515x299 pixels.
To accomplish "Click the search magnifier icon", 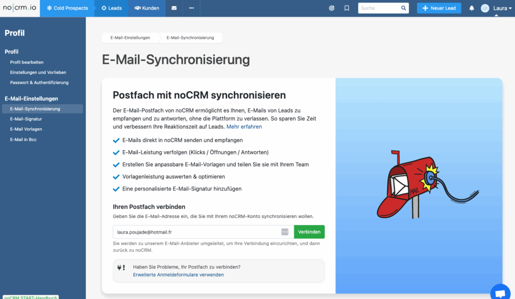I will (x=403, y=8).
